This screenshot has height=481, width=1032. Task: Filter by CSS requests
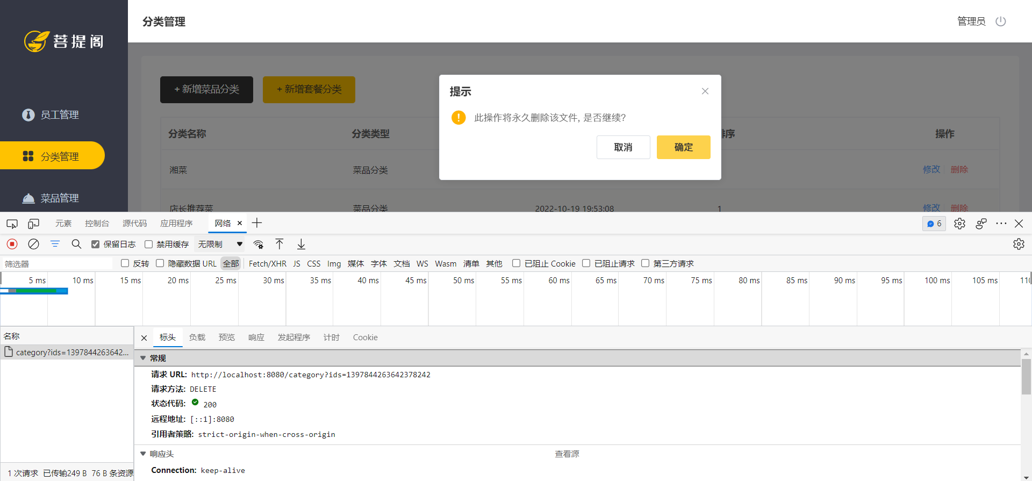(313, 263)
